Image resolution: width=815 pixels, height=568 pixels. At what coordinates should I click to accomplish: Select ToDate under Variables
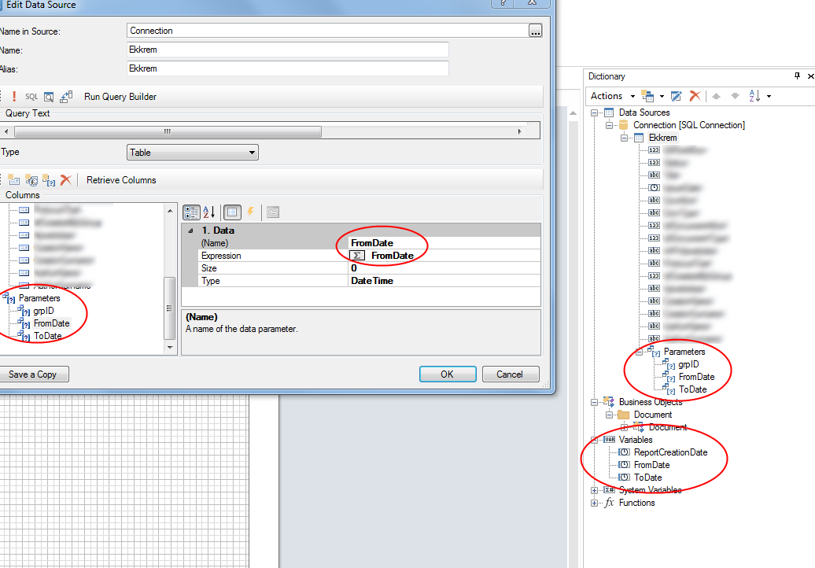tap(648, 478)
